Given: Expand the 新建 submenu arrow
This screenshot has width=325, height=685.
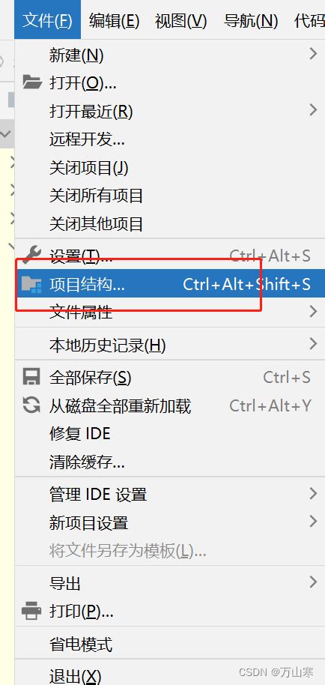Looking at the screenshot, I should [313, 54].
